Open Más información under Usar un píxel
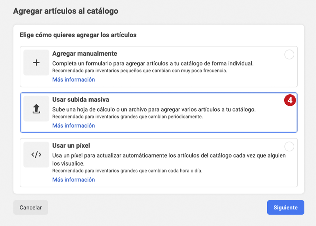Image resolution: width=316 pixels, height=226 pixels. [74, 180]
